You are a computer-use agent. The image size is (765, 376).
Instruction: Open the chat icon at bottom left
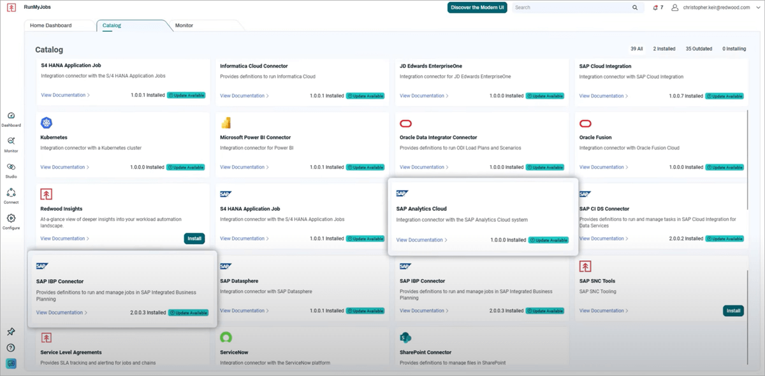[11, 363]
